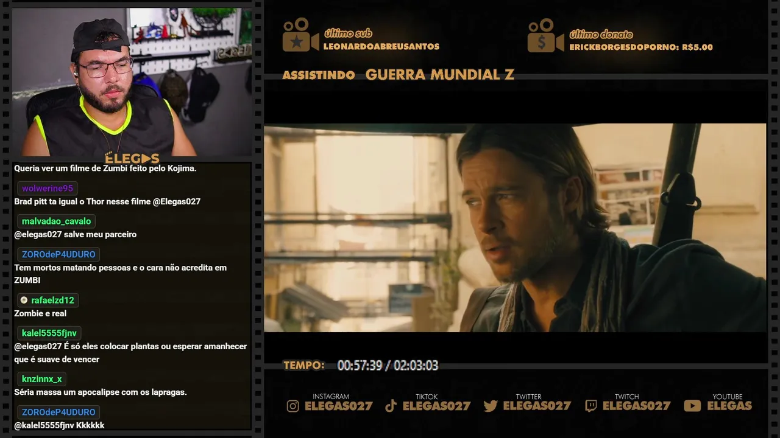Screen dimensions: 780x438
Task: Click message 'Séria massa um apocalipse com os lapragas'
Action: [101, 392]
